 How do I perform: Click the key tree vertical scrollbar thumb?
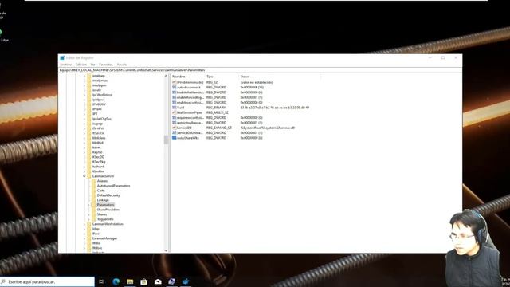click(x=166, y=140)
